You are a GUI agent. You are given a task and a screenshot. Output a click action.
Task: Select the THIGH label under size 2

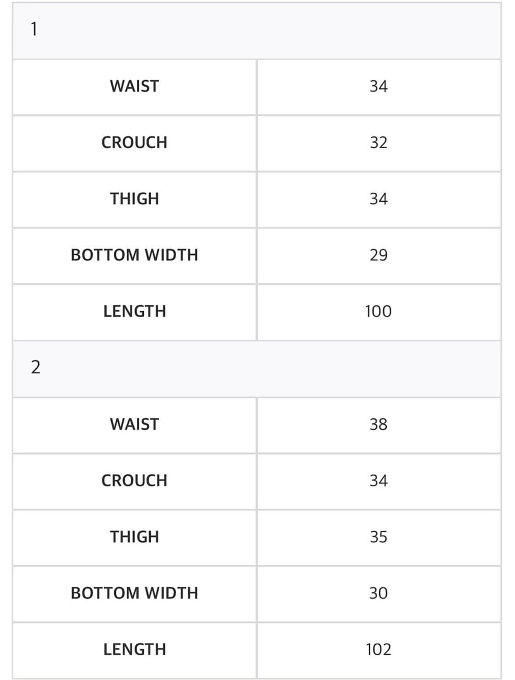click(134, 537)
